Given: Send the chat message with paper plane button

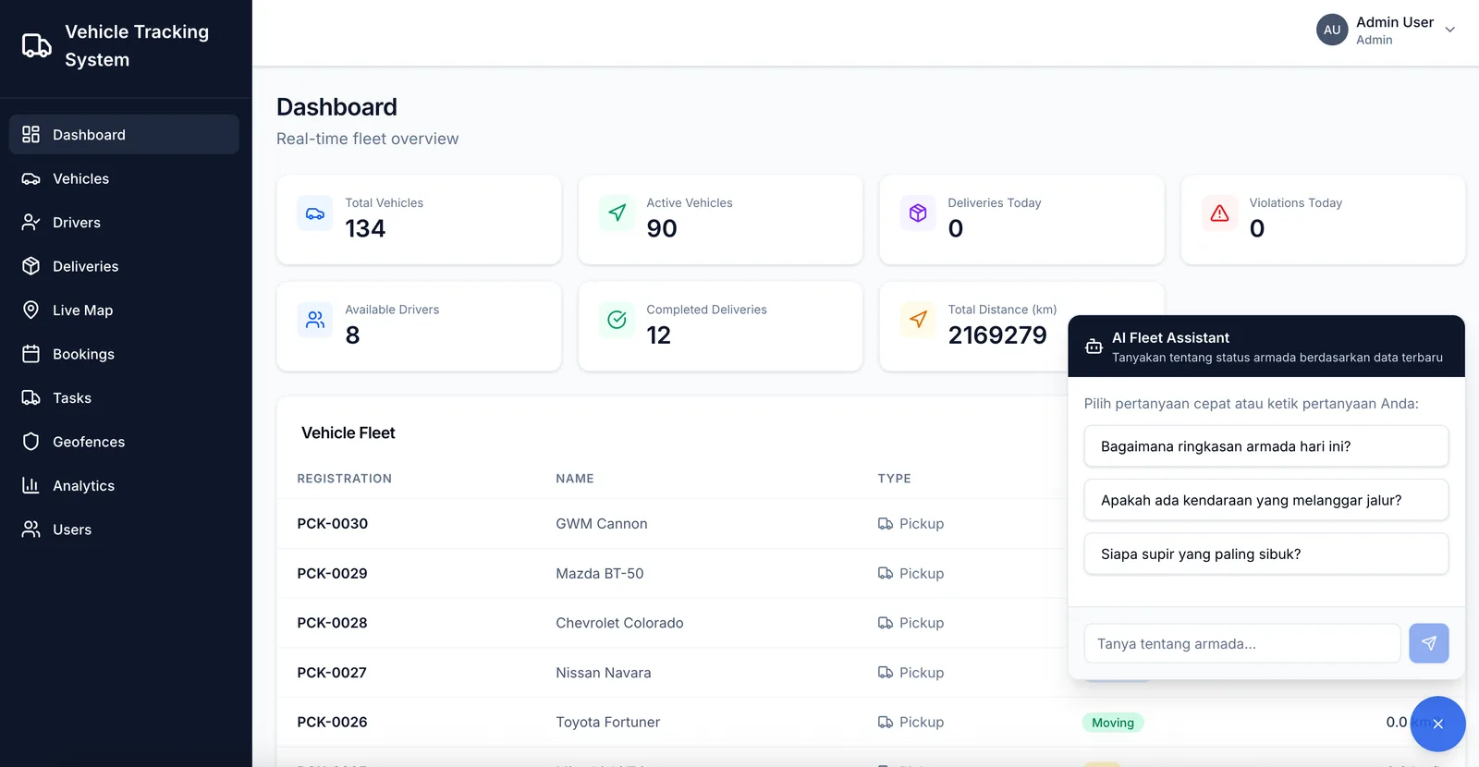Looking at the screenshot, I should [1428, 643].
